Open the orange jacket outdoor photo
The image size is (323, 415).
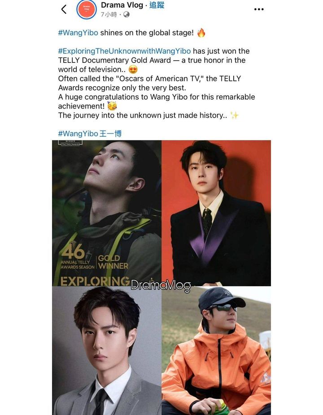[x=216, y=351]
